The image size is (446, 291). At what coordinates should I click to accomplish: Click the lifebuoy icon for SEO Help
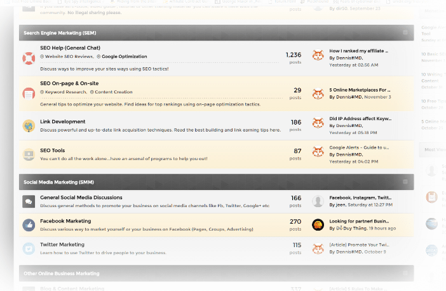[x=29, y=58]
